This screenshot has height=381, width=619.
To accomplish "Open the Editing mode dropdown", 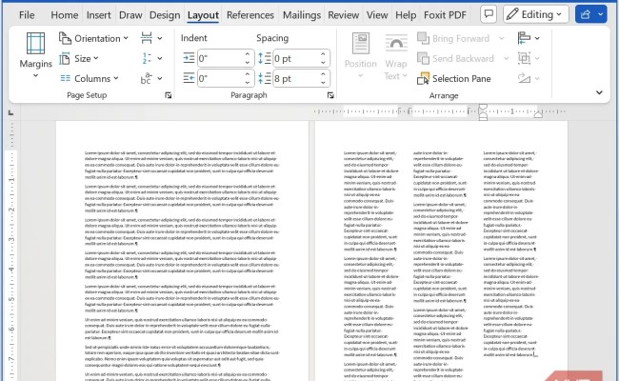I will point(536,14).
